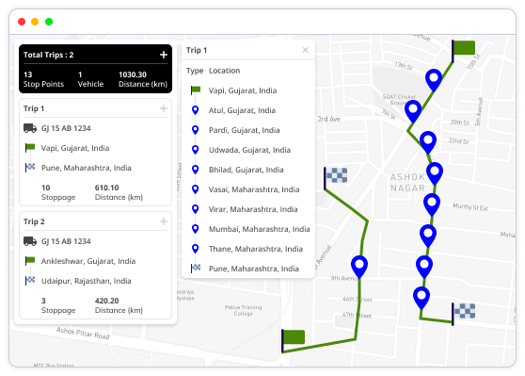Image resolution: width=525 pixels, height=376 pixels.
Task: Click map pin near 8th Avenue label
Action: 359,267
